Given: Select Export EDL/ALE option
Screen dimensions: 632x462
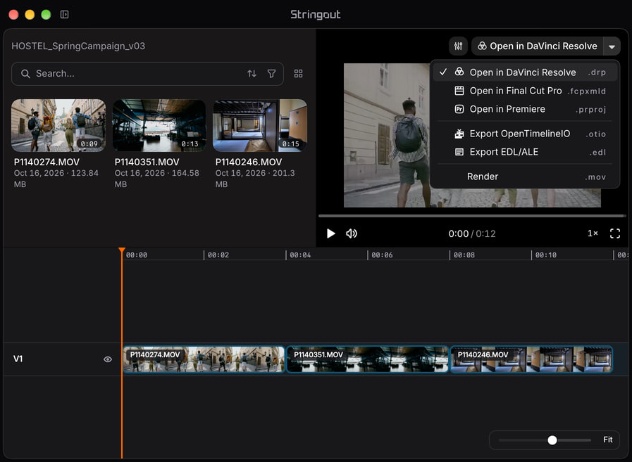Looking at the screenshot, I should [x=525, y=152].
